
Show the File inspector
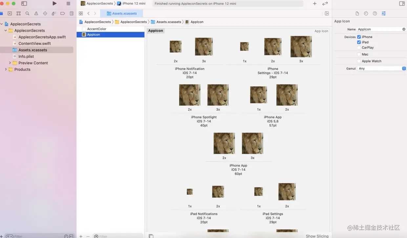click(357, 13)
